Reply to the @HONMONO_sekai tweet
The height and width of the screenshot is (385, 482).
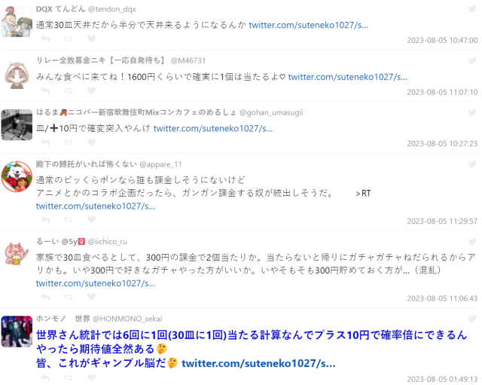[x=45, y=377]
